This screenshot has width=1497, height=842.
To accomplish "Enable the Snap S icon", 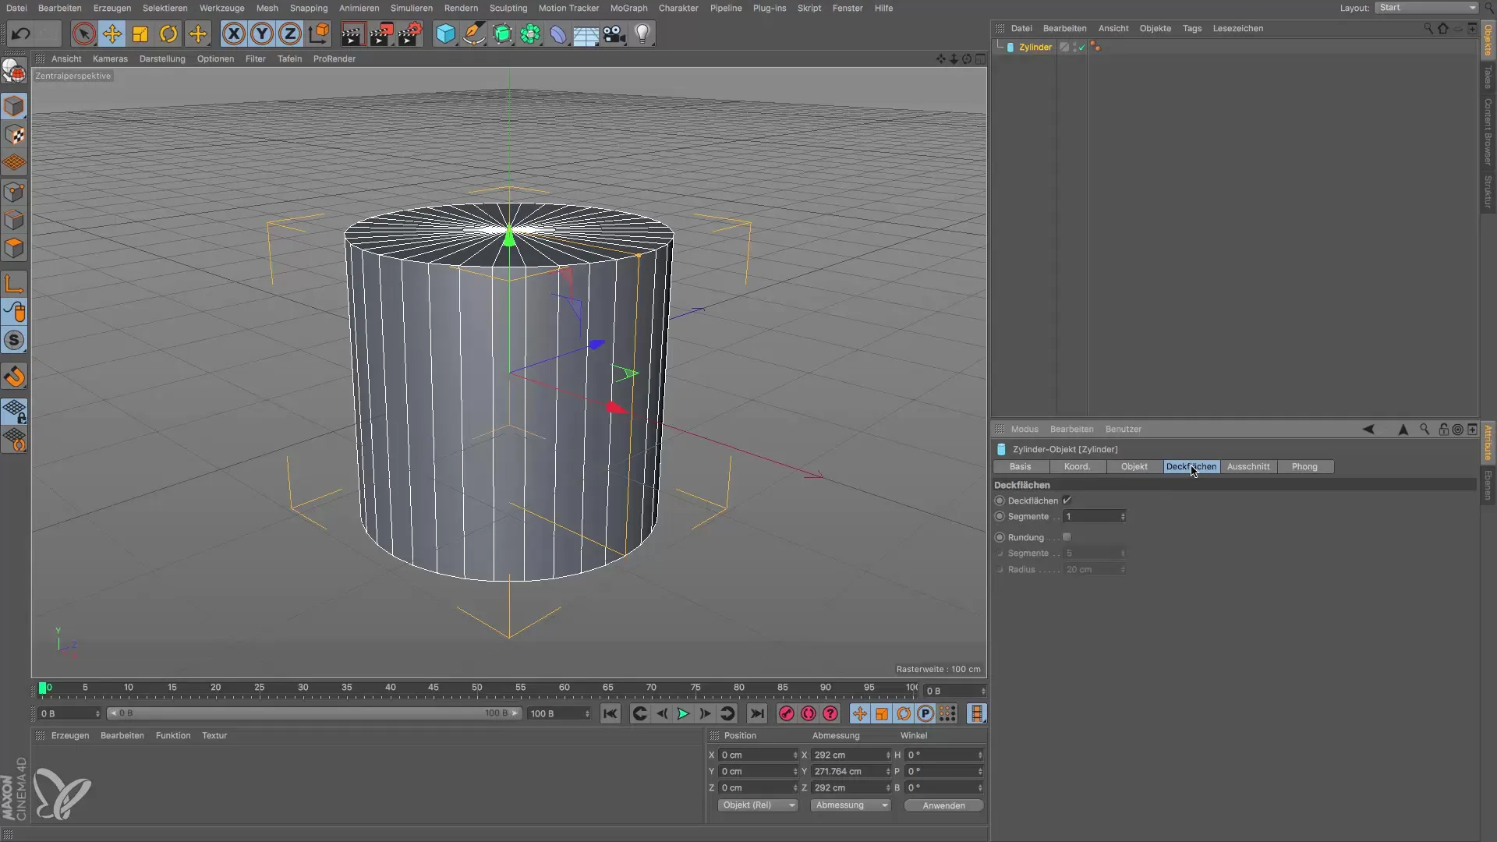I will (x=14, y=341).
